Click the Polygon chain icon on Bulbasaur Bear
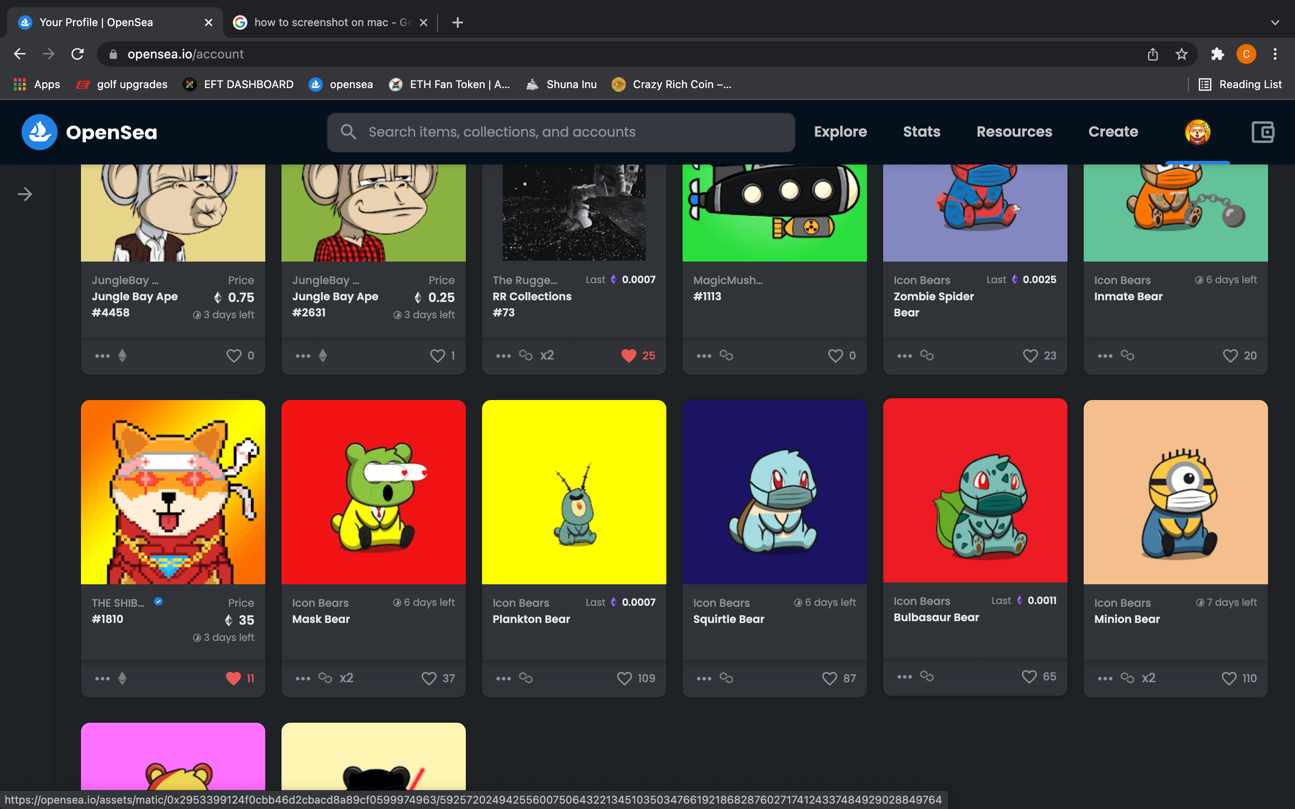 pos(927,676)
